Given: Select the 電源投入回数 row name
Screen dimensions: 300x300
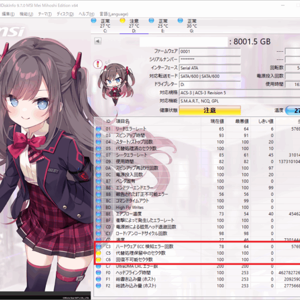Looking at the screenshot, I should tap(129, 175).
